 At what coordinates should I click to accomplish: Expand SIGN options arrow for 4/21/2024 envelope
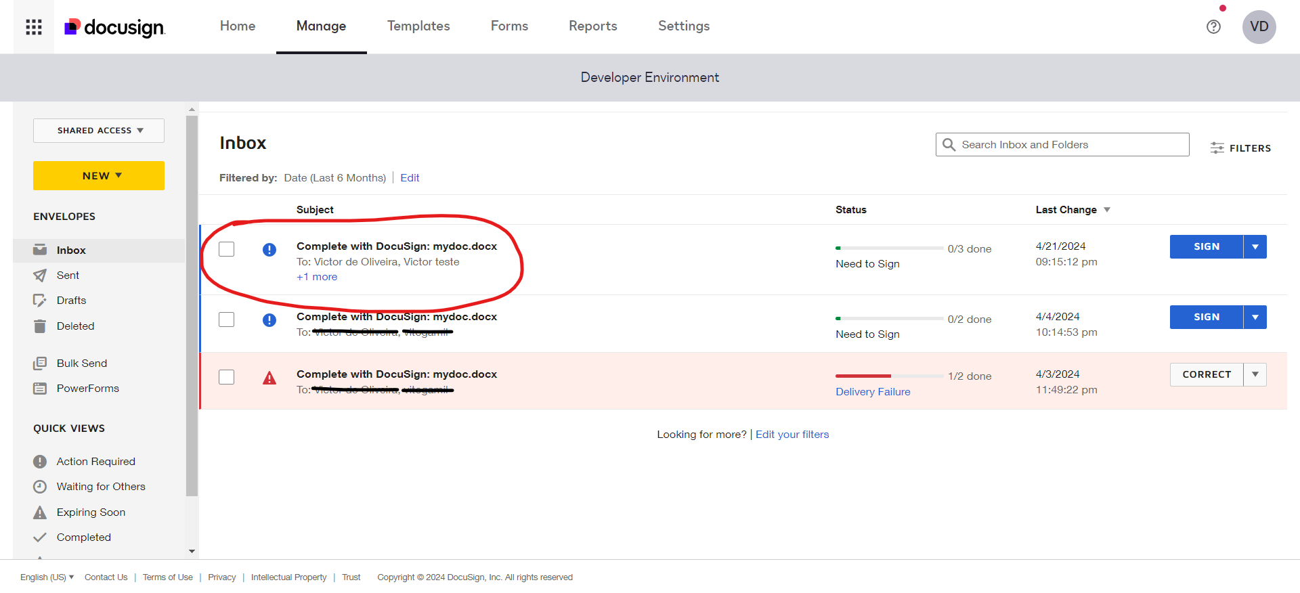pyautogui.click(x=1255, y=246)
